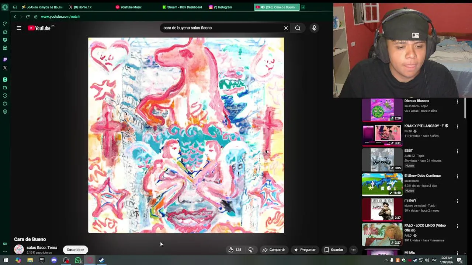Open the Twitch sidebar panel
The height and width of the screenshot is (265, 472).
[x=5, y=60]
